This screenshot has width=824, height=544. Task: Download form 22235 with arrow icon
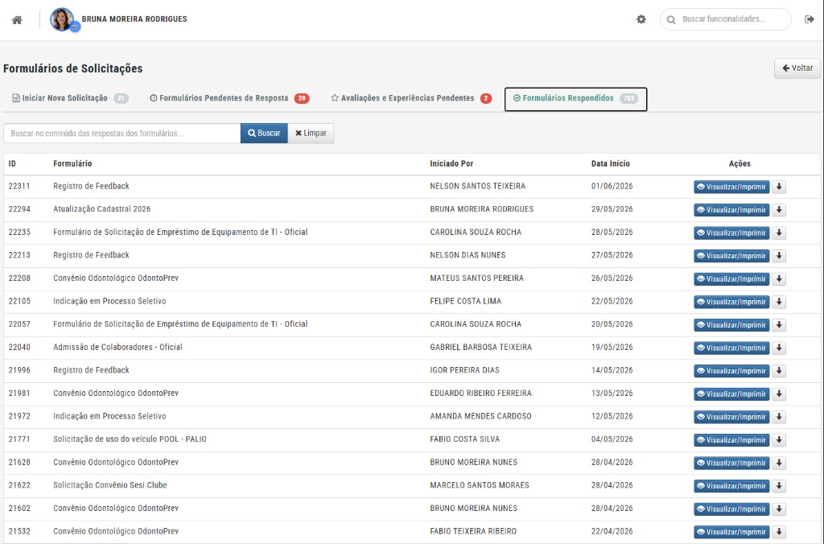[x=779, y=233]
